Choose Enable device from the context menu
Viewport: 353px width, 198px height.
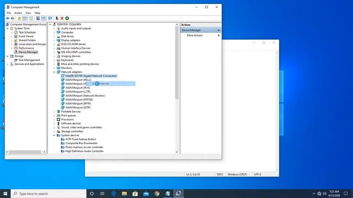[x=111, y=84]
